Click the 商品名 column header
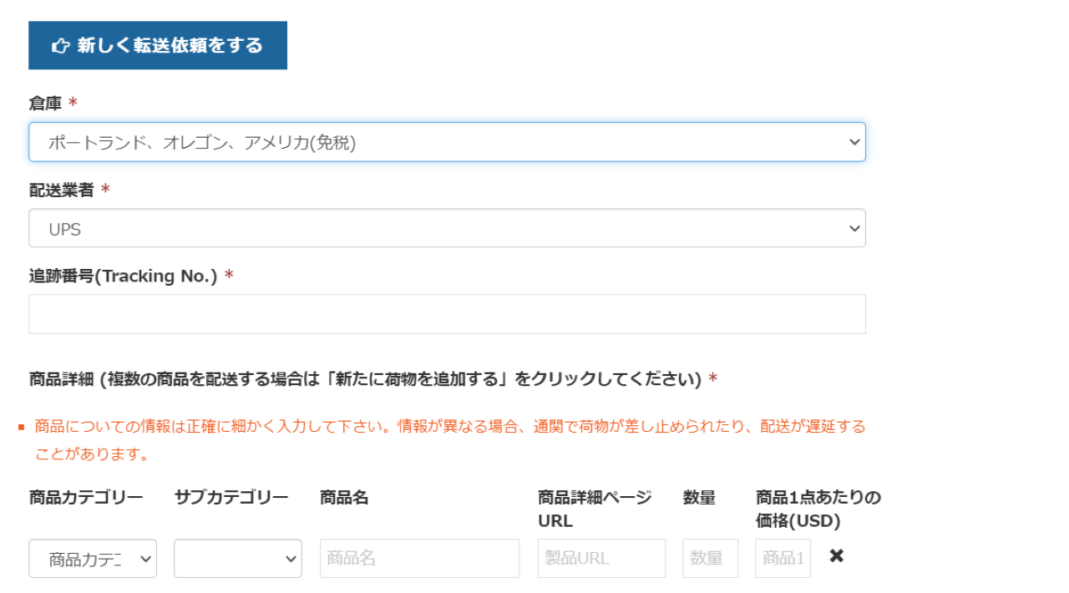Screen dimensions: 1069x593 [344, 498]
